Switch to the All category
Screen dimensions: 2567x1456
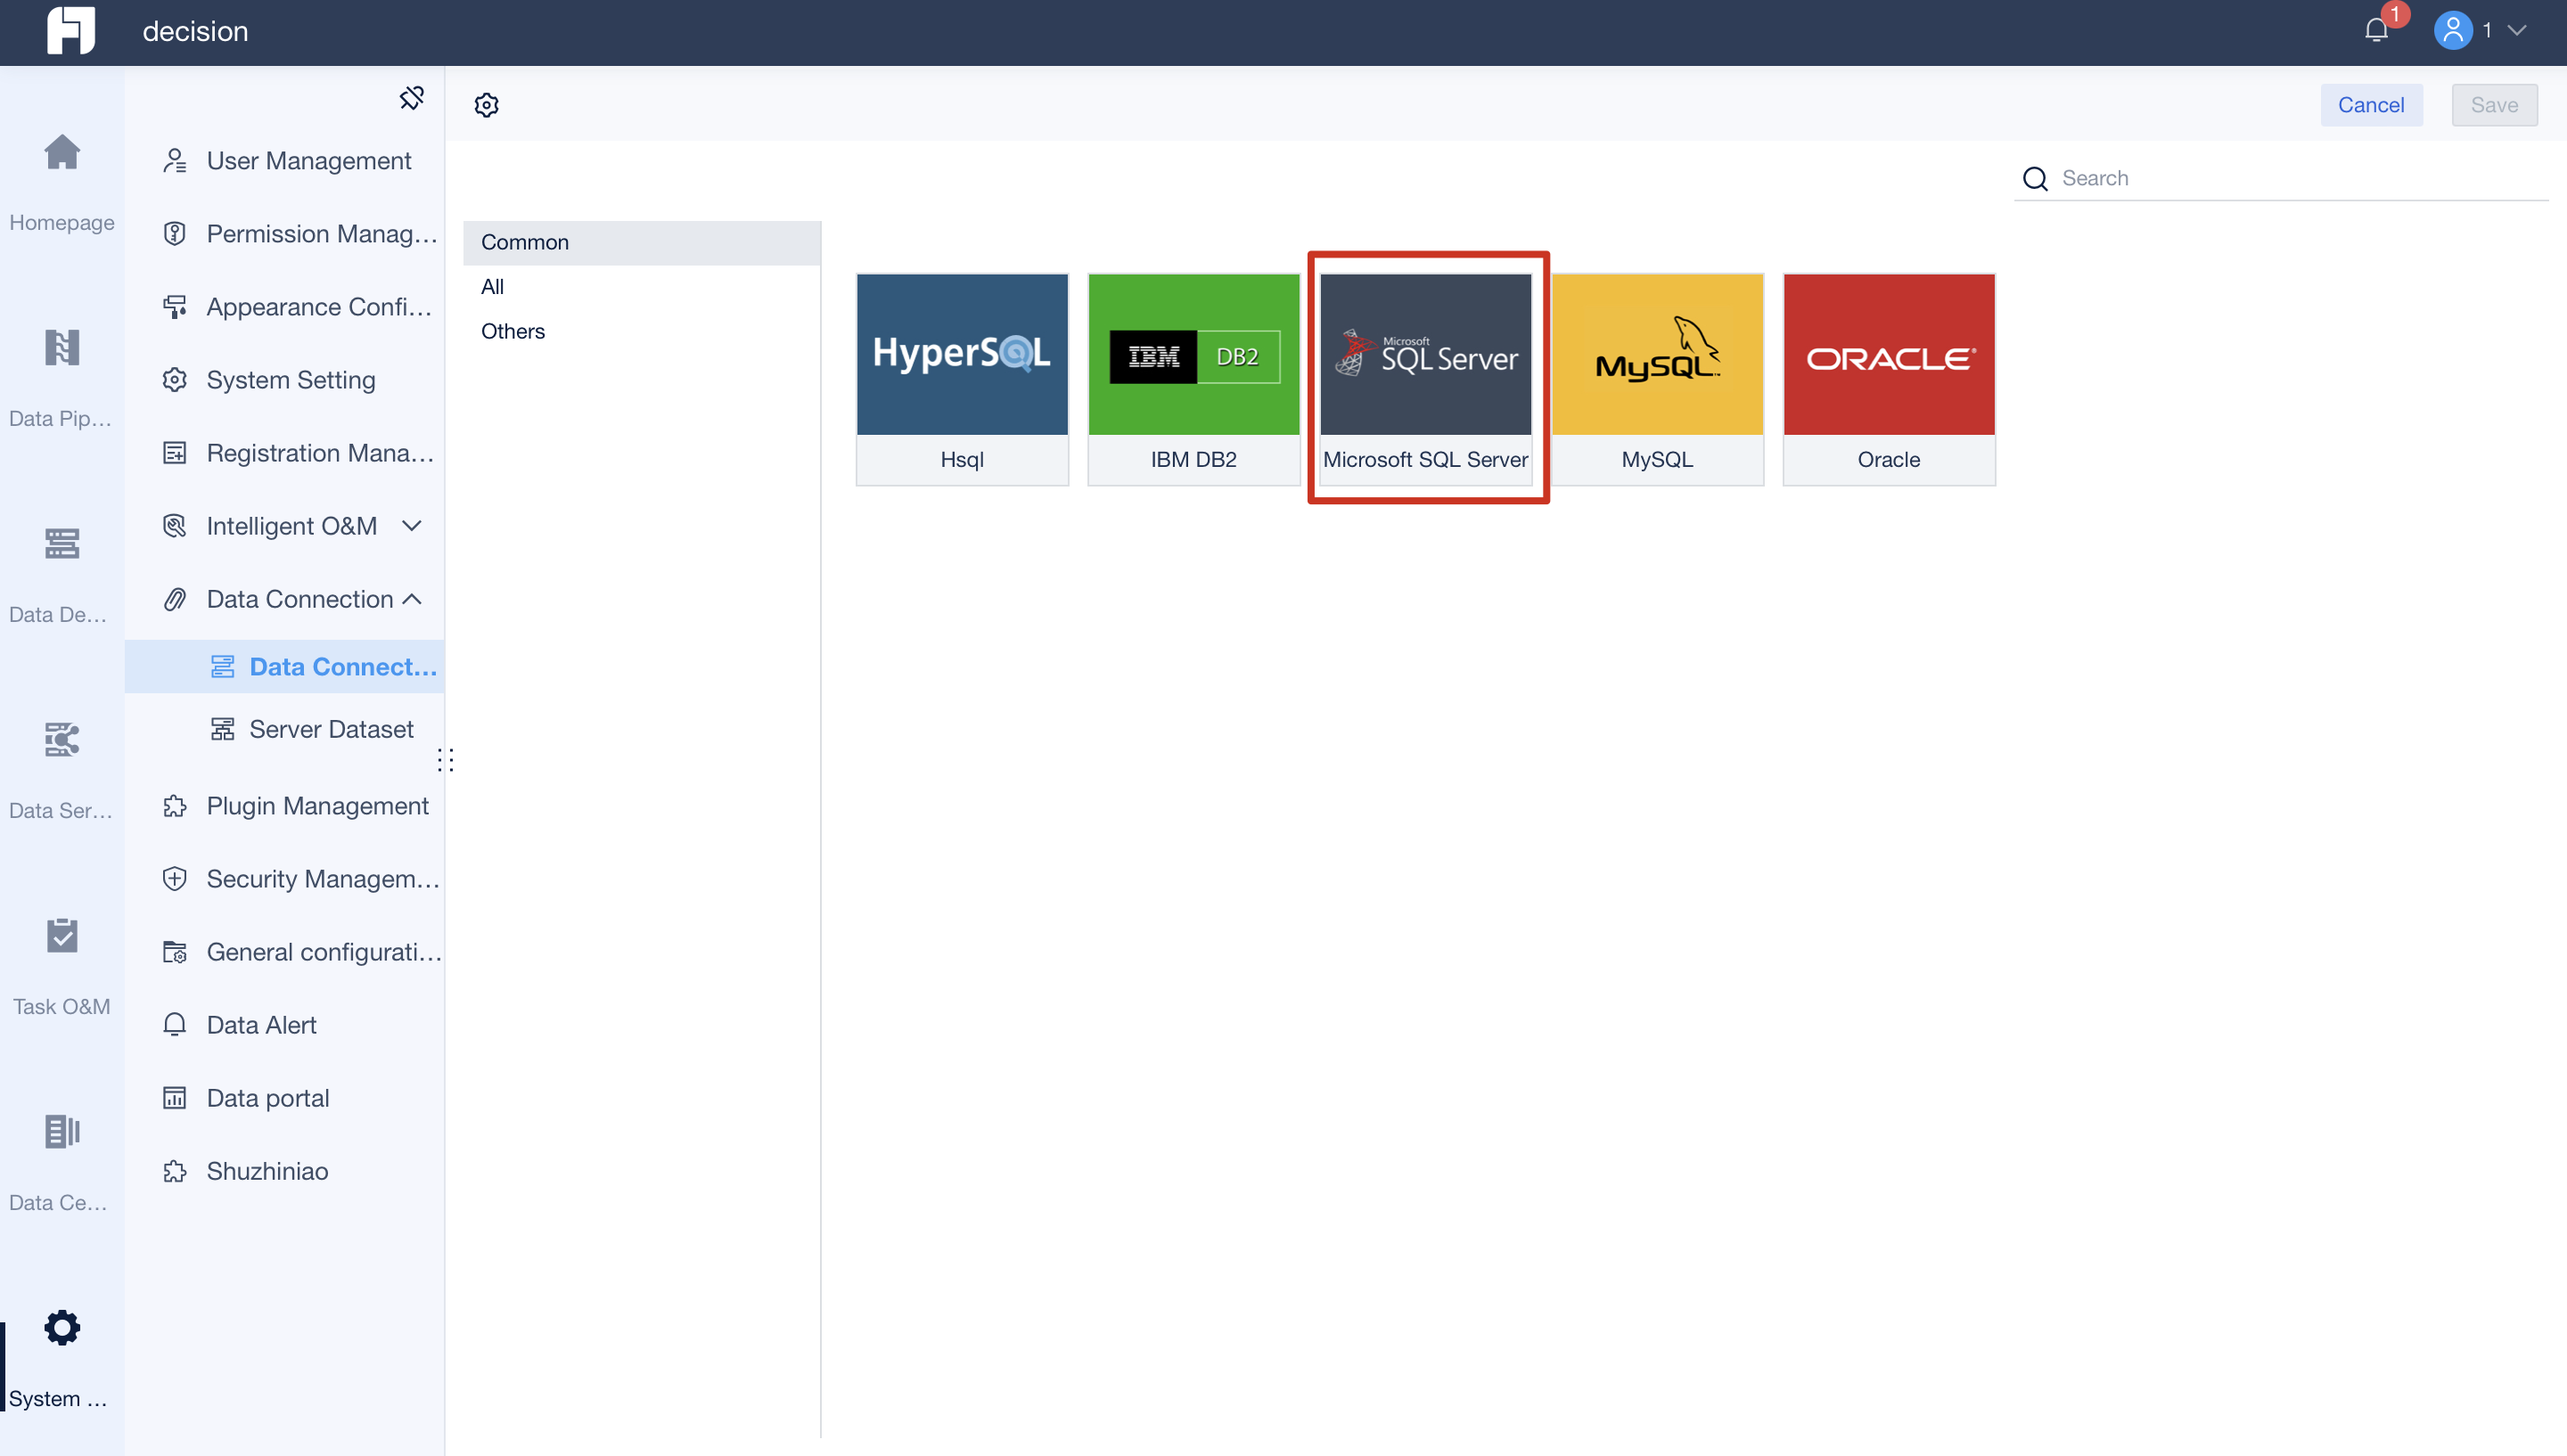[x=492, y=286]
